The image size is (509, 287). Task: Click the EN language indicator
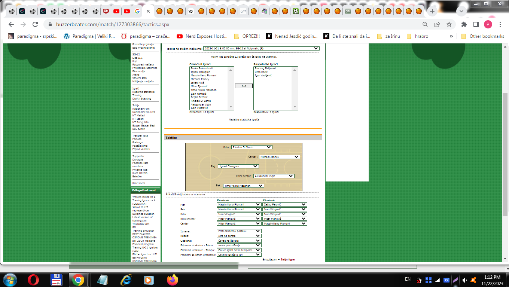click(x=408, y=279)
